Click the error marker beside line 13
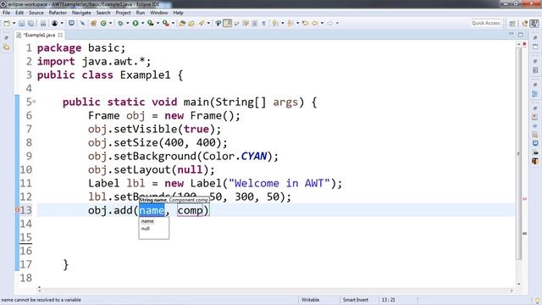 [x=17, y=210]
